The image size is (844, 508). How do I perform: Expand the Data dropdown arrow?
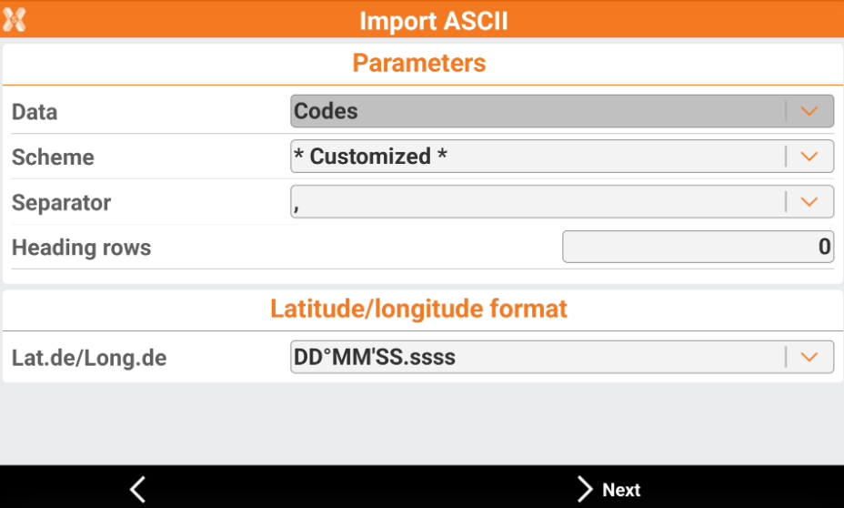809,111
